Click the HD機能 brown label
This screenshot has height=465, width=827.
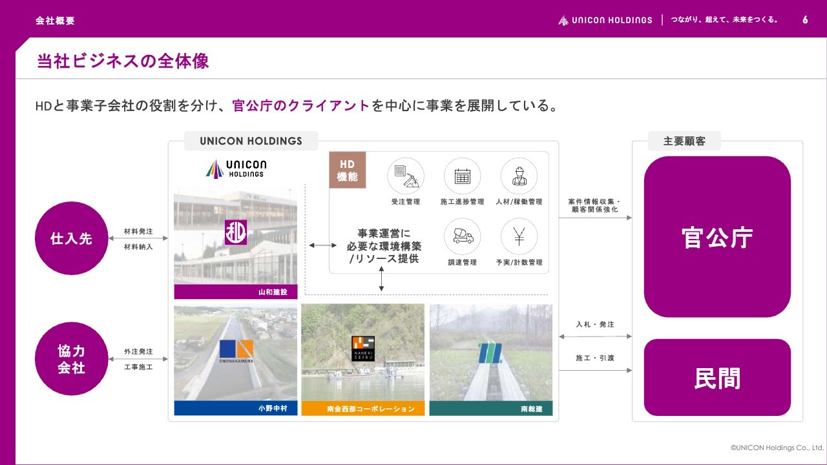(348, 170)
